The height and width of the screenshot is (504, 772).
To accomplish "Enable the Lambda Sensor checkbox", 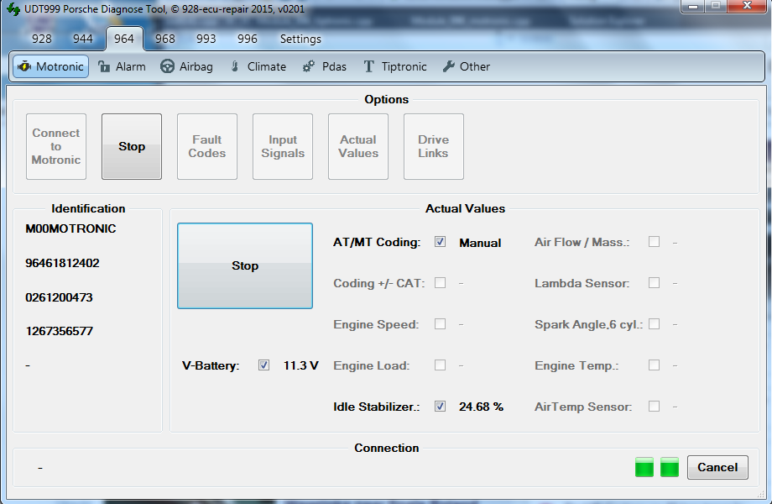I will click(x=654, y=283).
